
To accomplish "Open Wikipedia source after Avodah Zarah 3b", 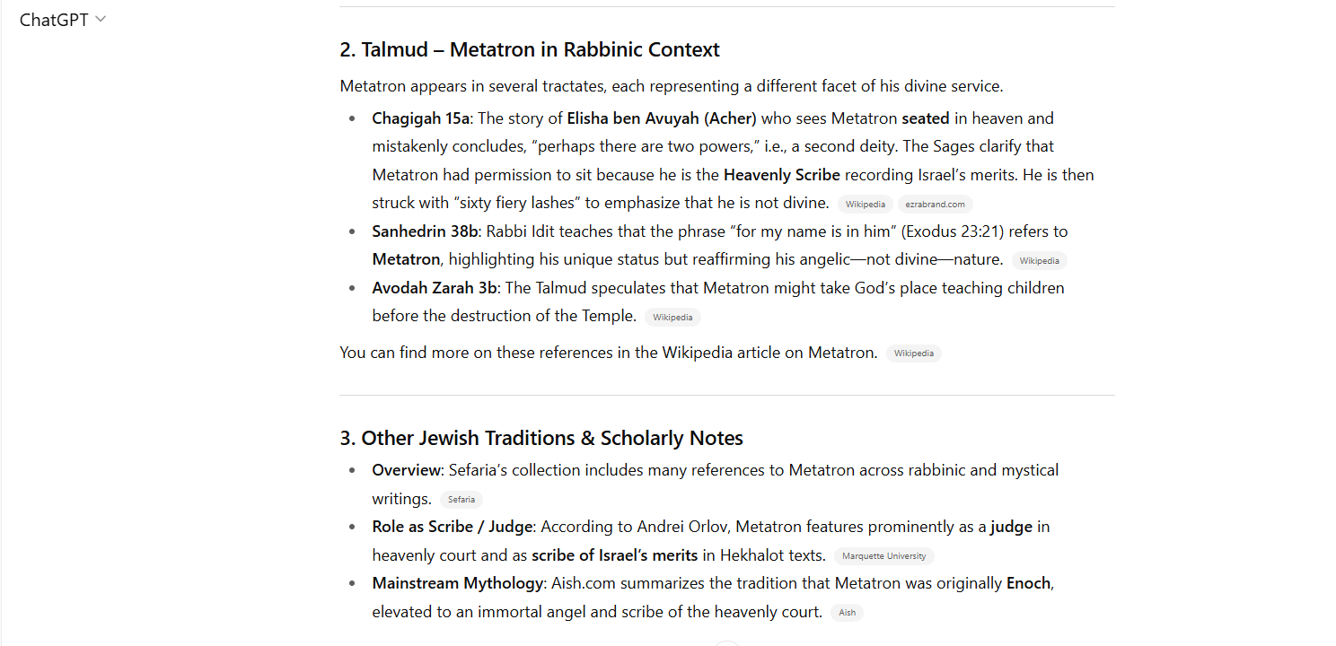I will click(672, 318).
